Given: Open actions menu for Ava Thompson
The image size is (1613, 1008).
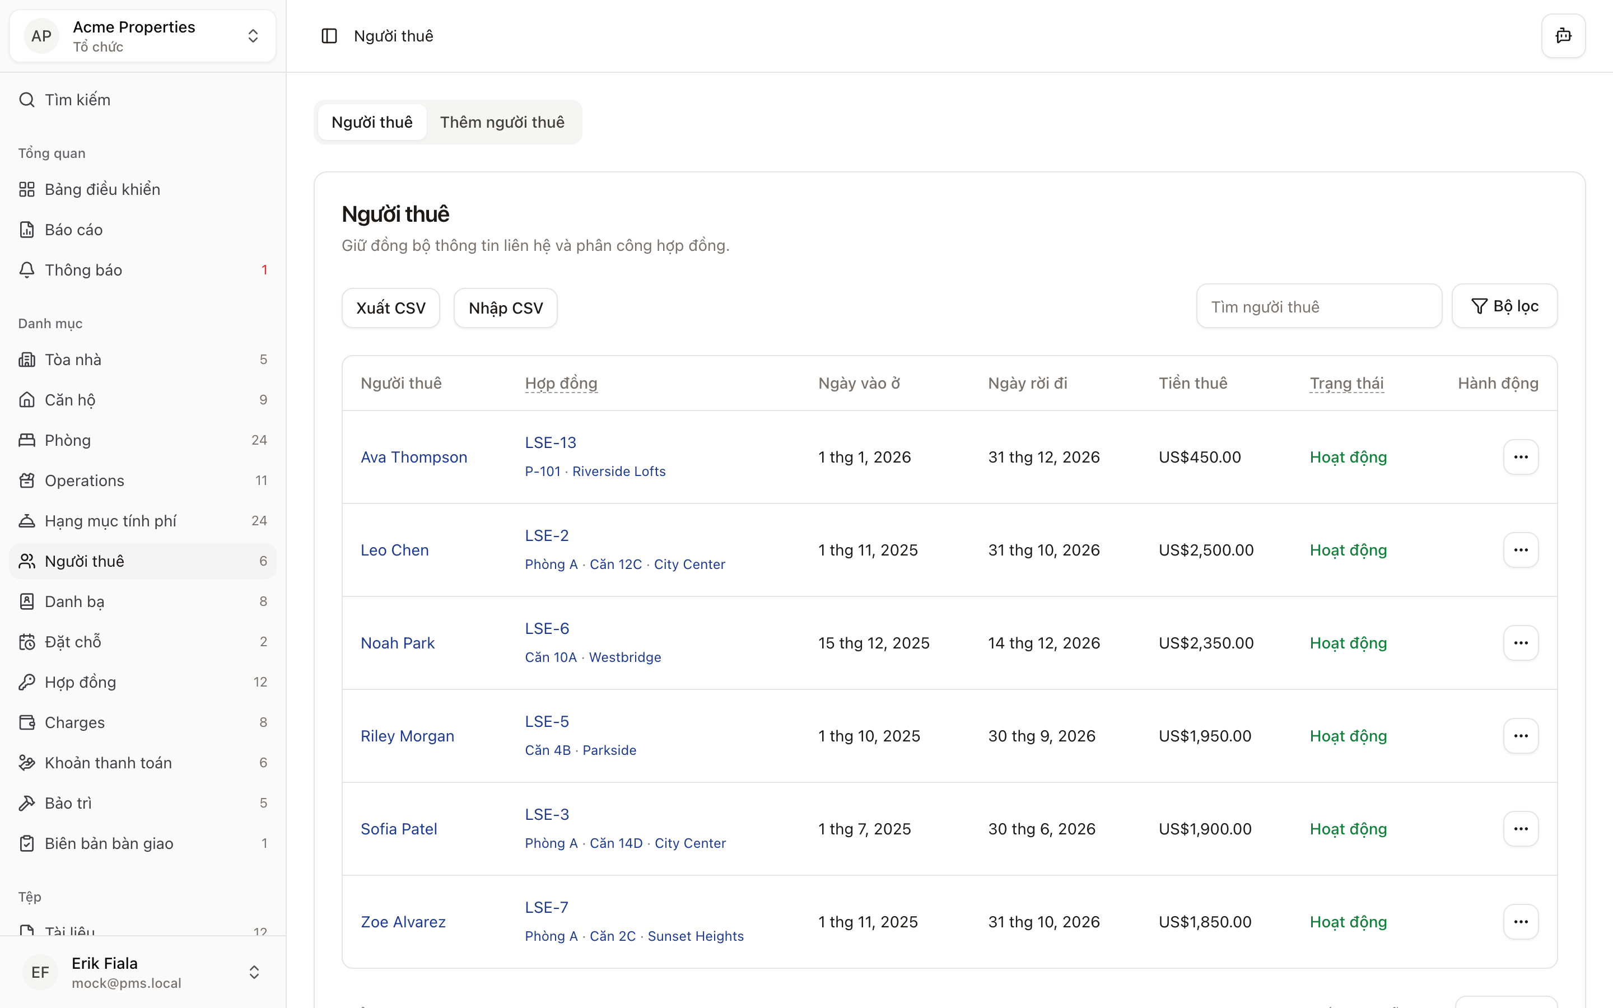Looking at the screenshot, I should click(1521, 458).
